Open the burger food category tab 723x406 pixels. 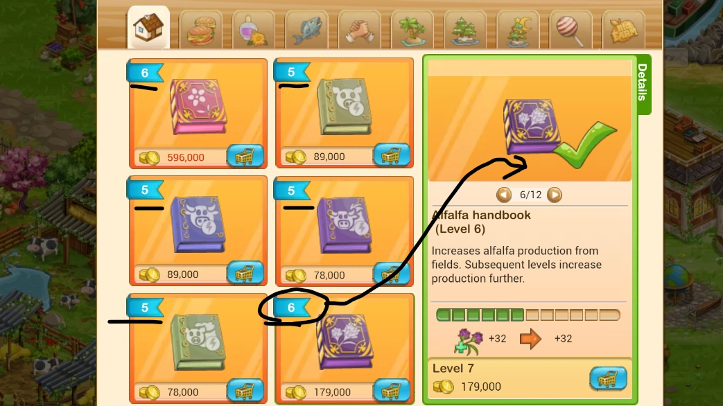[x=200, y=30]
